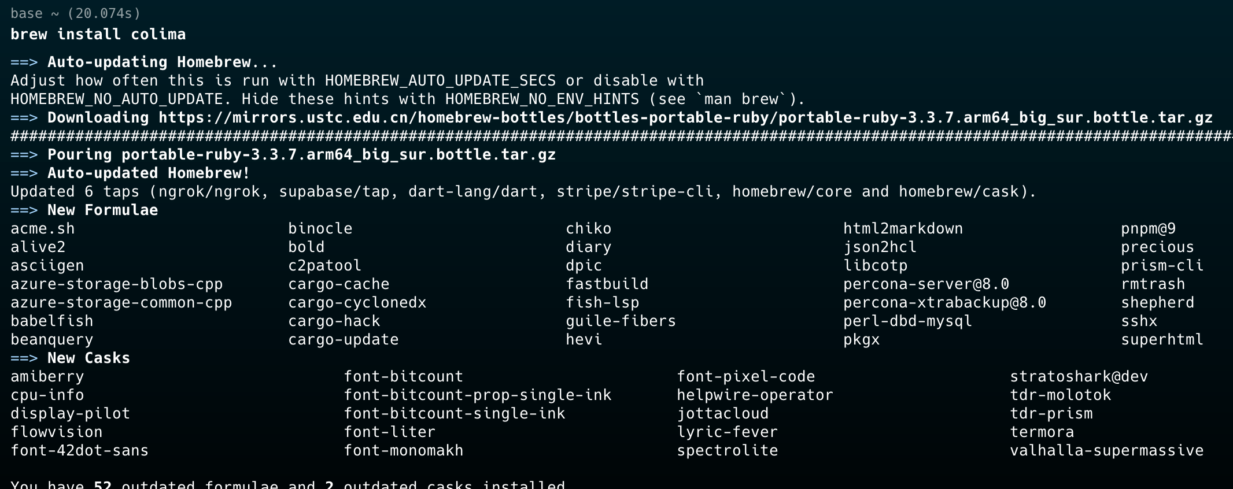
Task: Click the hash progress bar line
Action: pos(622,136)
